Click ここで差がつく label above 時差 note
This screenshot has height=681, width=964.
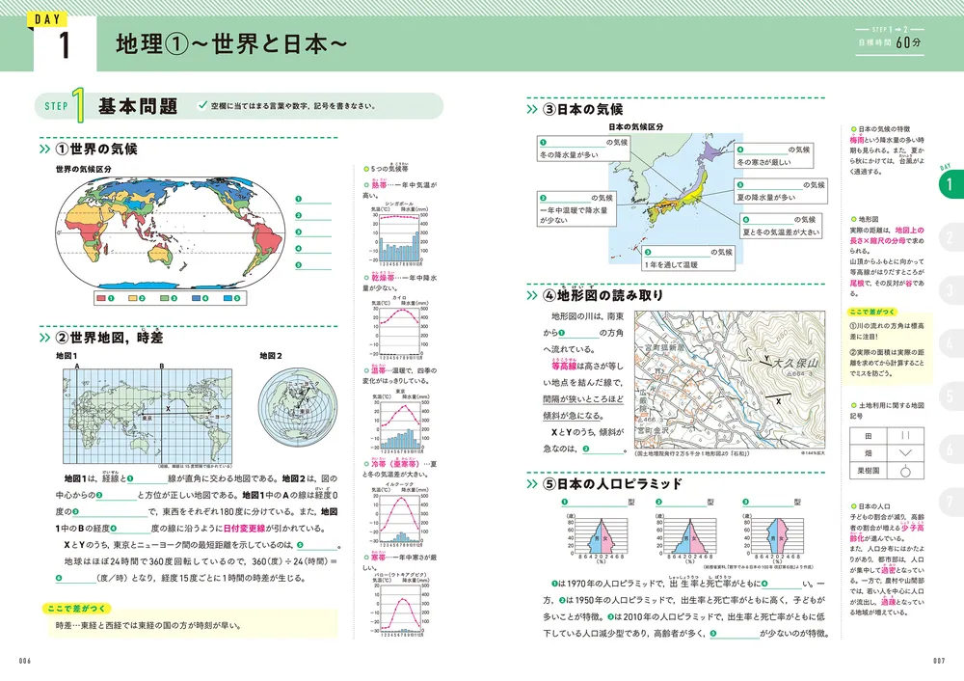pos(77,609)
